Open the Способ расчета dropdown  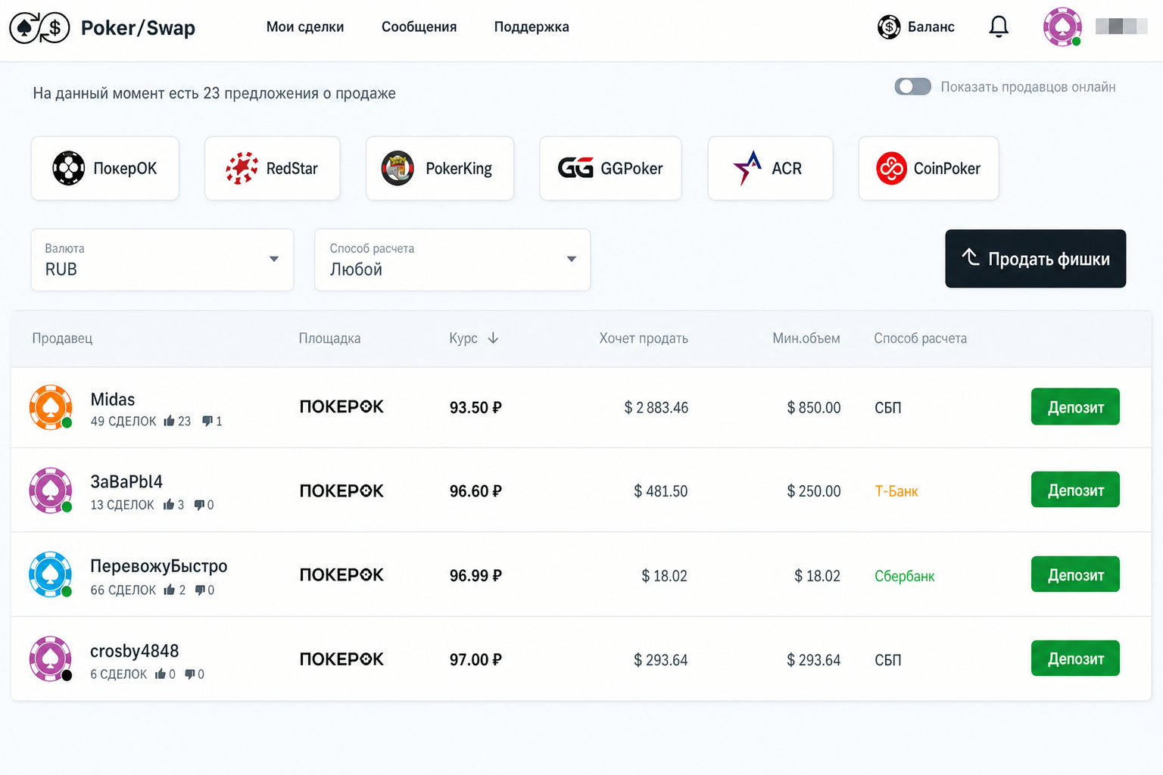pyautogui.click(x=452, y=260)
